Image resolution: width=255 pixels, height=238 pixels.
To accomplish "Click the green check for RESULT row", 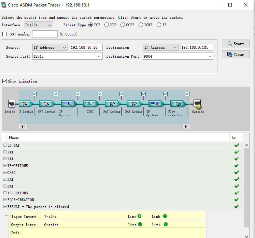I will (237, 207).
